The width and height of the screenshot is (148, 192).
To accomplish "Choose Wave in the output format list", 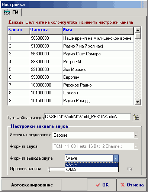I will coord(91,165).
